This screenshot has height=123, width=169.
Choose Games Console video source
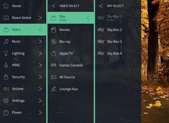click(71, 65)
